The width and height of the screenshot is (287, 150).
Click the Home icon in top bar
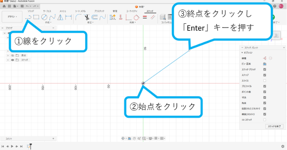pyautogui.click(x=4, y=6)
